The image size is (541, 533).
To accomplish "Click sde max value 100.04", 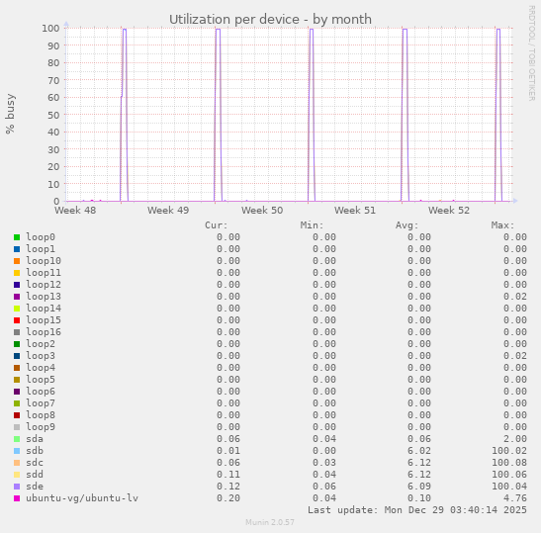I will (509, 487).
